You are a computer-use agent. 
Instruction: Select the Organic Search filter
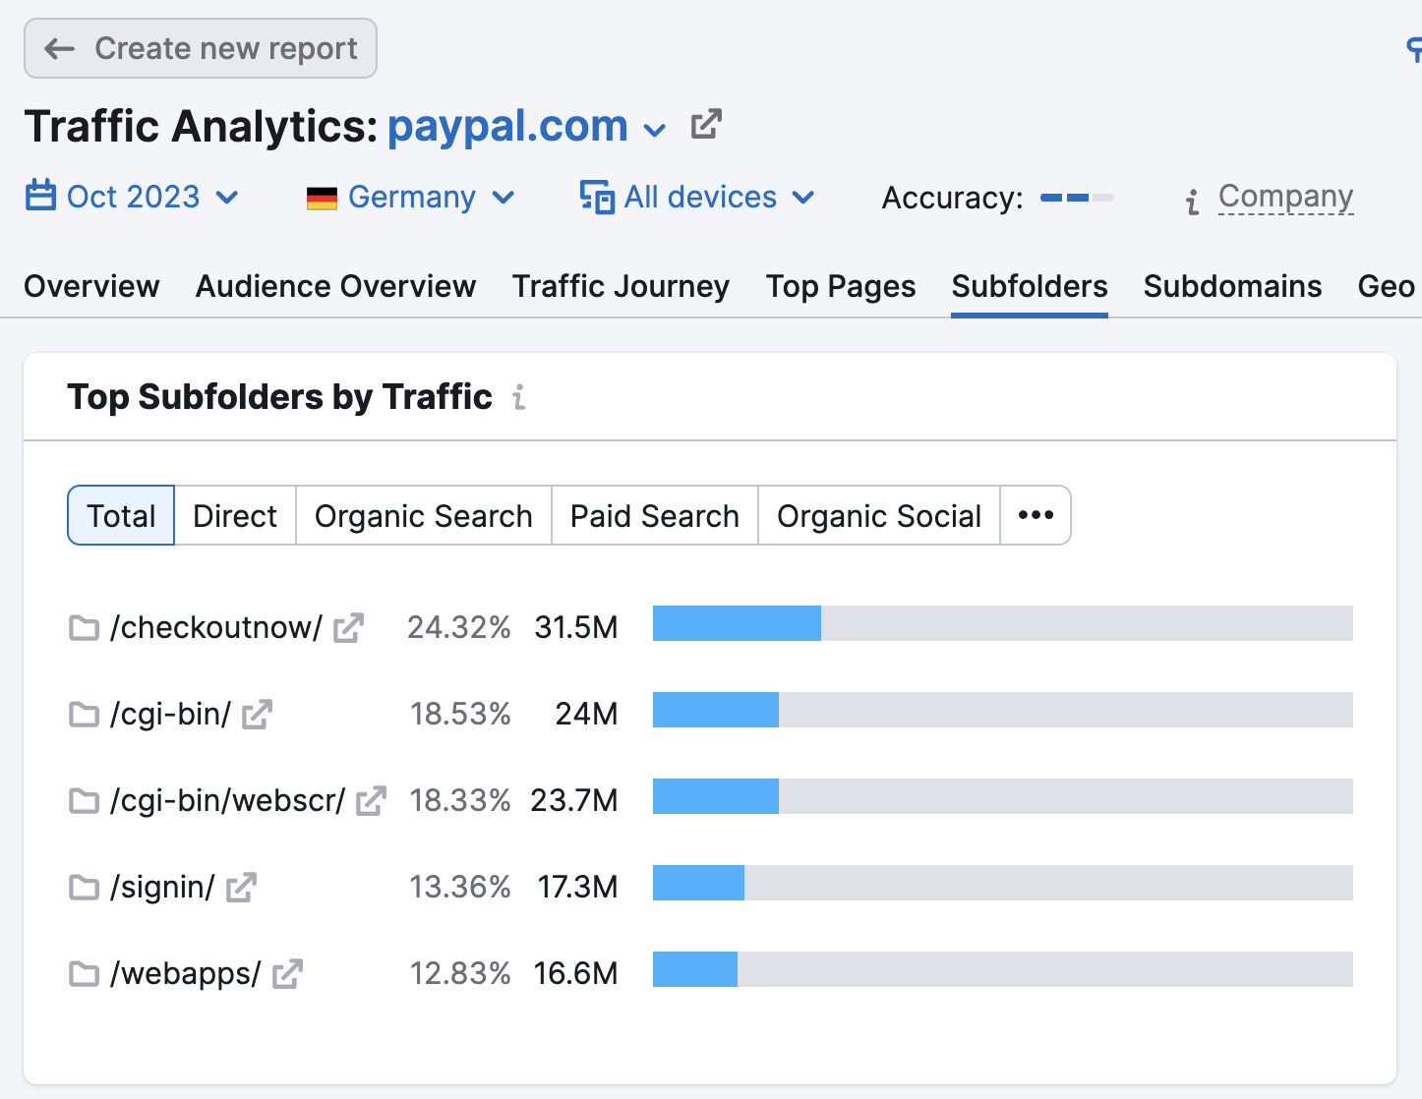pos(424,515)
